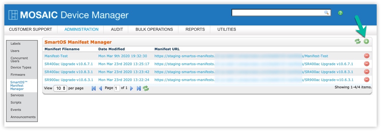Open the UTILITIES menu

227,29
